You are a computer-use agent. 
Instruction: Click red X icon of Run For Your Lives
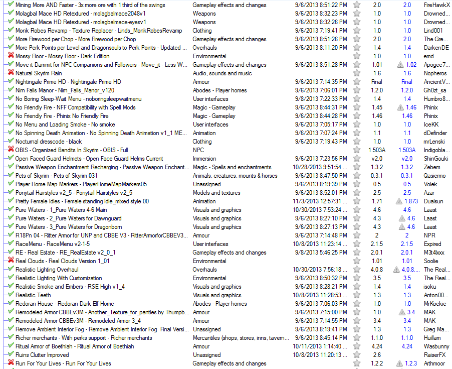coord(11,362)
